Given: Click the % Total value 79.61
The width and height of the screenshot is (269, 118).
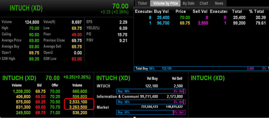Looking at the screenshot, I should pos(261,23).
